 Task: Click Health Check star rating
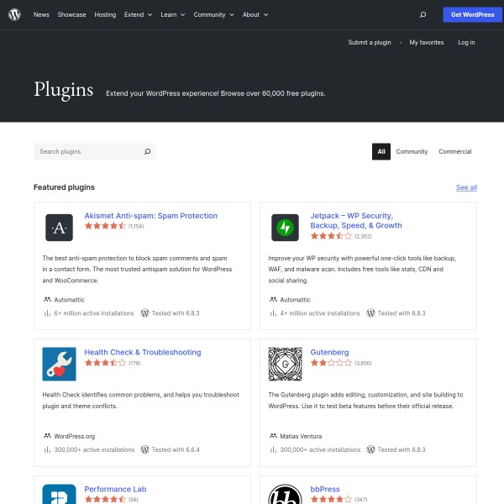click(x=105, y=363)
